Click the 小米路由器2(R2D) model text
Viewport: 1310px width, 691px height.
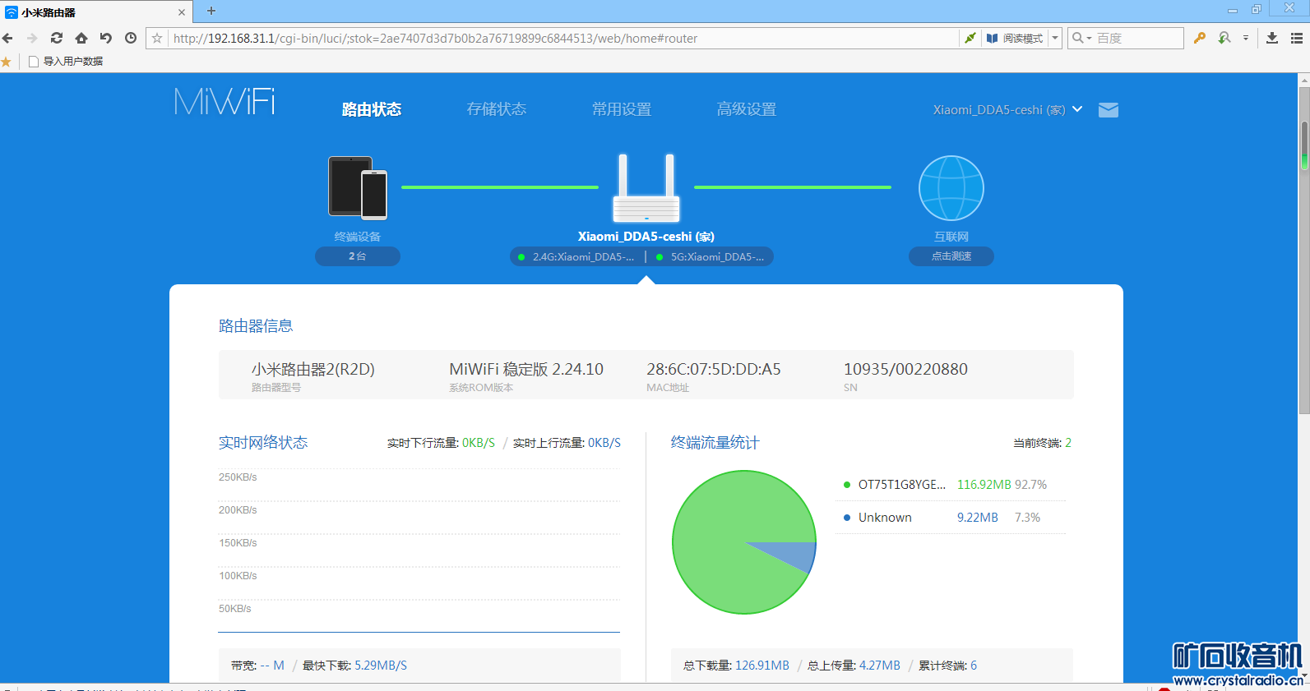click(x=313, y=369)
